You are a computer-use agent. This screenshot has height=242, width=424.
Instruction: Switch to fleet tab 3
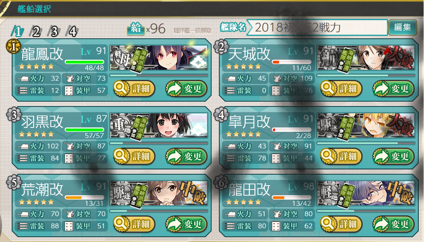(x=54, y=31)
